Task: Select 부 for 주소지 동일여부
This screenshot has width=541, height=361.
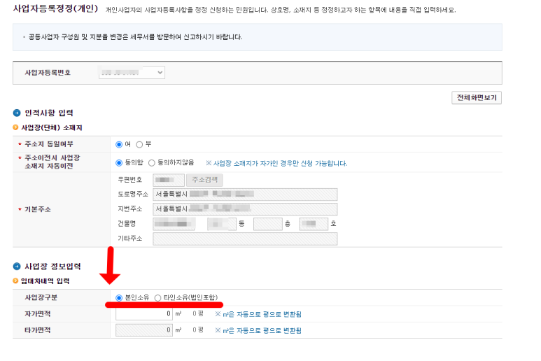Action: coord(139,144)
